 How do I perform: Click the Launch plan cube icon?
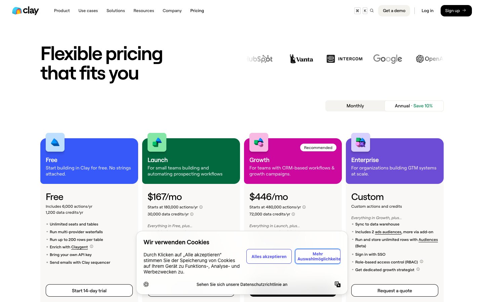click(157, 142)
